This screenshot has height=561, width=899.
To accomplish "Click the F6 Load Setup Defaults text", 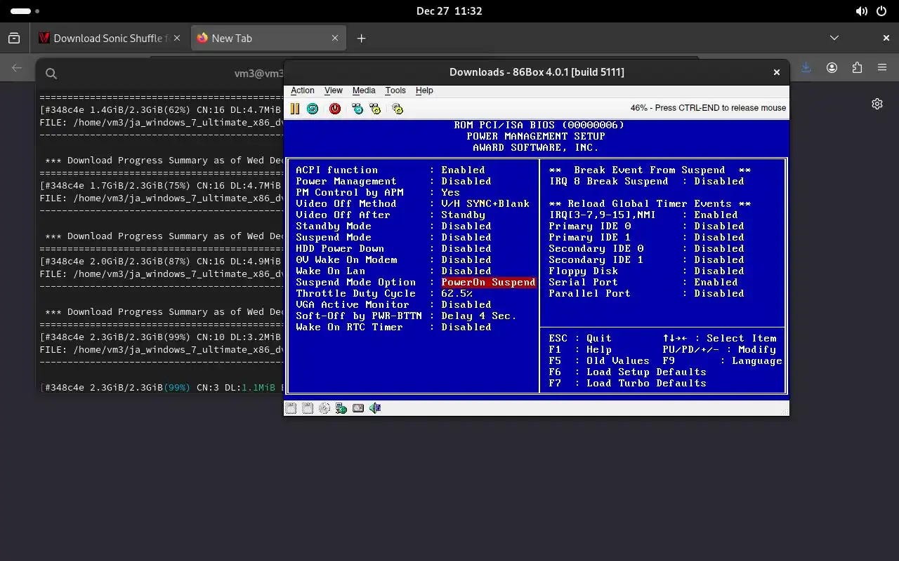I will coord(628,372).
